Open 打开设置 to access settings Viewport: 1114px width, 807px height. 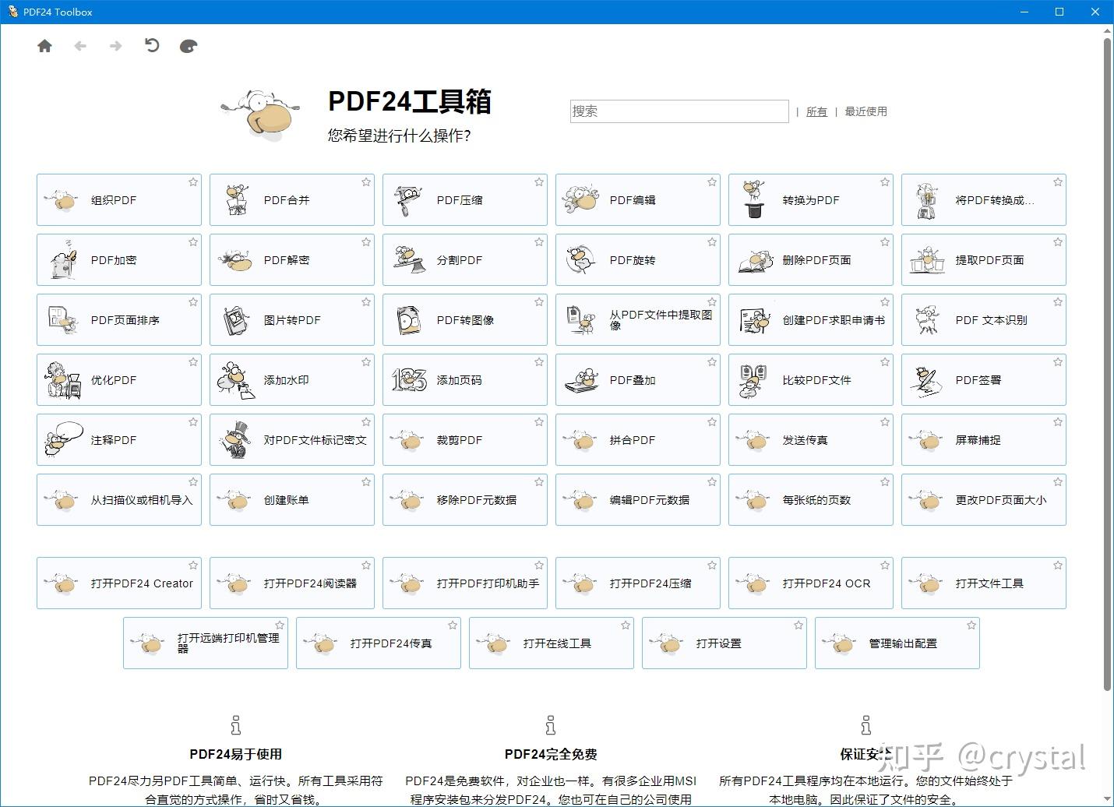pyautogui.click(x=724, y=643)
